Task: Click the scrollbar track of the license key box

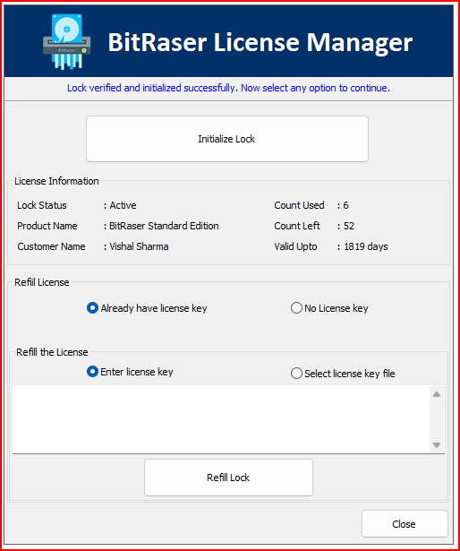Action: click(x=437, y=420)
